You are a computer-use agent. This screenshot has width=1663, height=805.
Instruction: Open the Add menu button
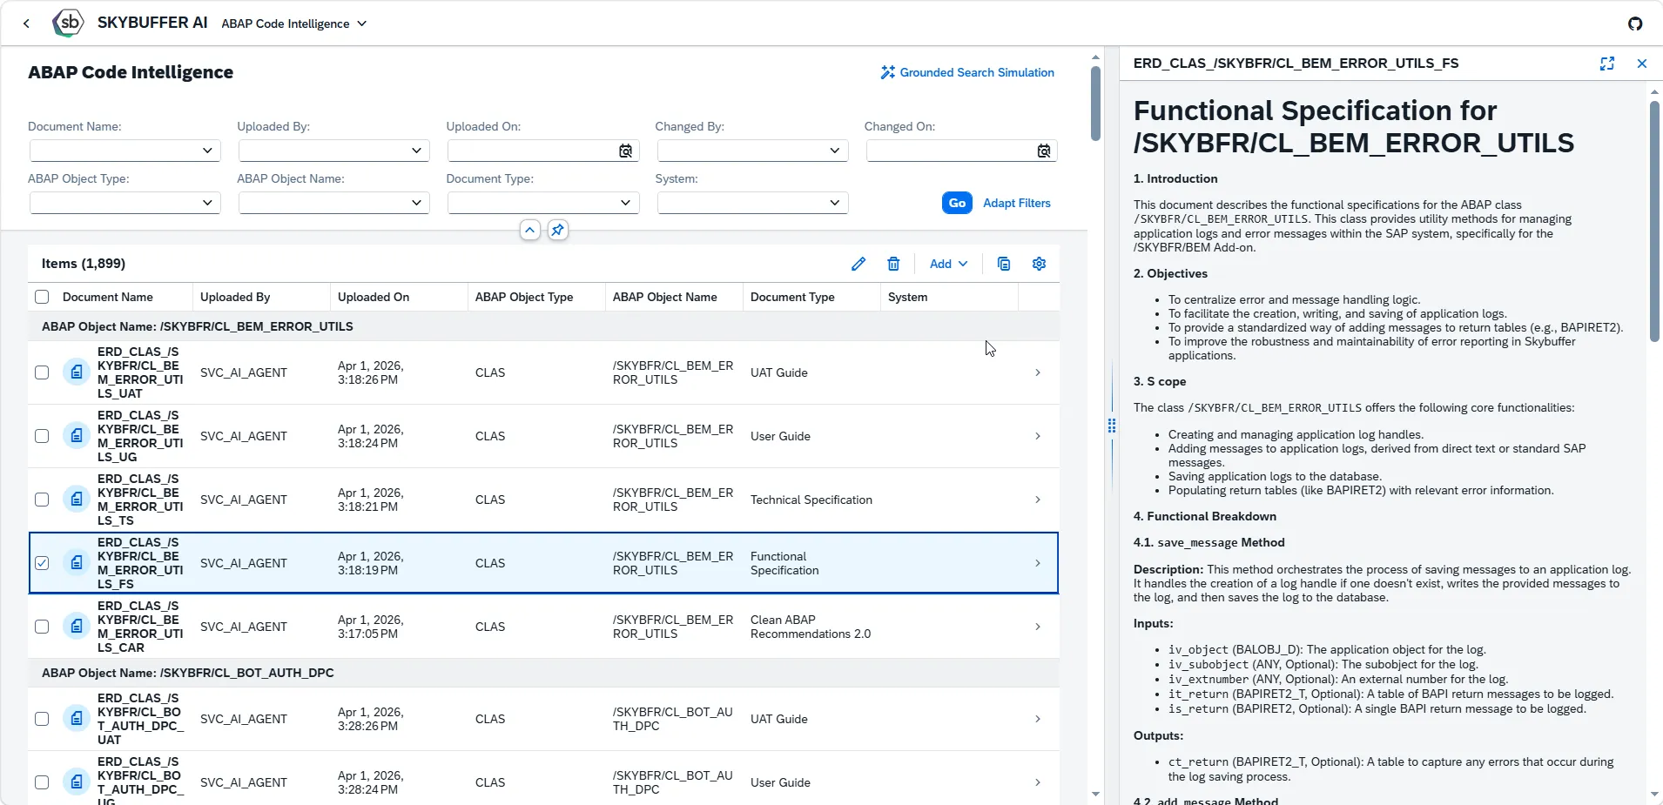[x=948, y=264]
